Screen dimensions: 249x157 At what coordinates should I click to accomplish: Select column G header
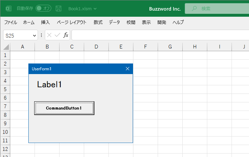click(170, 47)
